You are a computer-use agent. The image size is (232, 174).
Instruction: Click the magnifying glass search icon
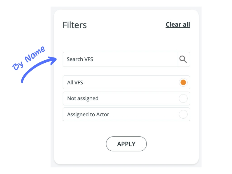pyautogui.click(x=183, y=59)
